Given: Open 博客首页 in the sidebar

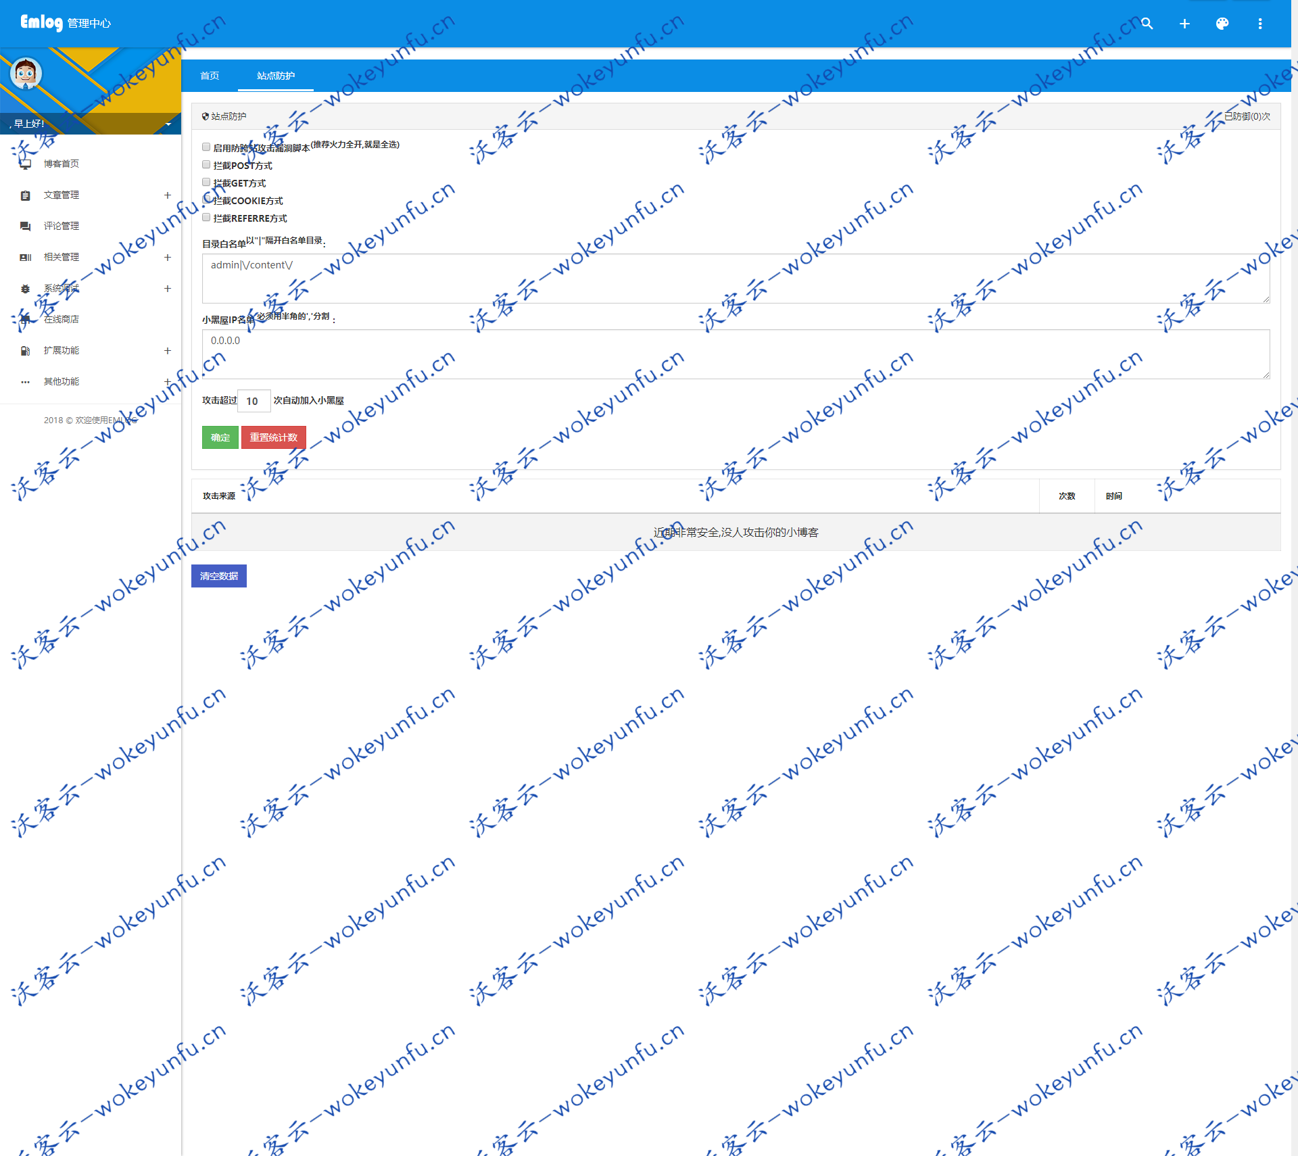Looking at the screenshot, I should point(62,164).
